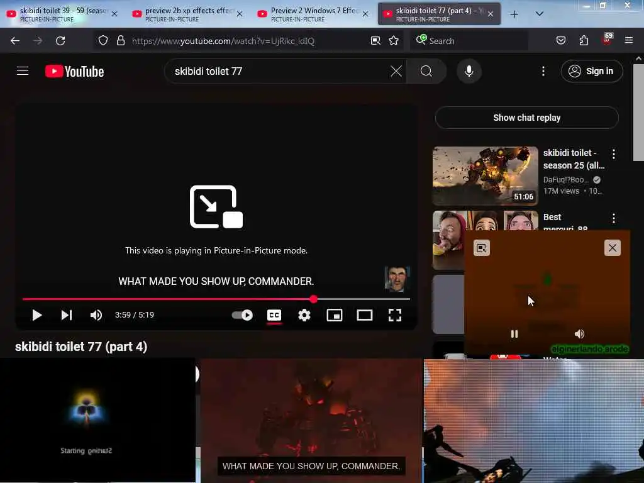
Task: Open the skibidi toilet season 25 thumbnail
Action: pos(485,176)
